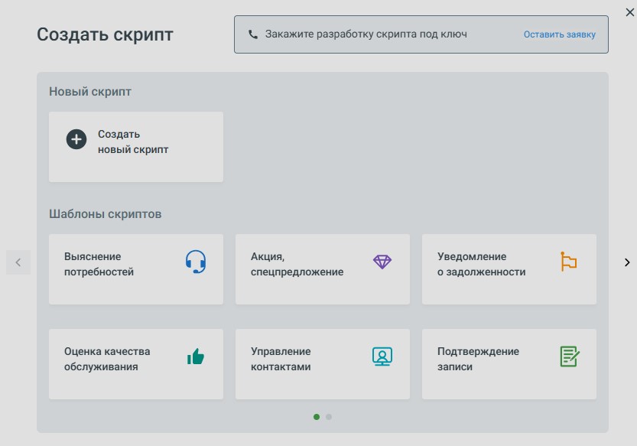Click the Оставить заявку link
Image resolution: width=637 pixels, height=446 pixels.
[x=560, y=34]
